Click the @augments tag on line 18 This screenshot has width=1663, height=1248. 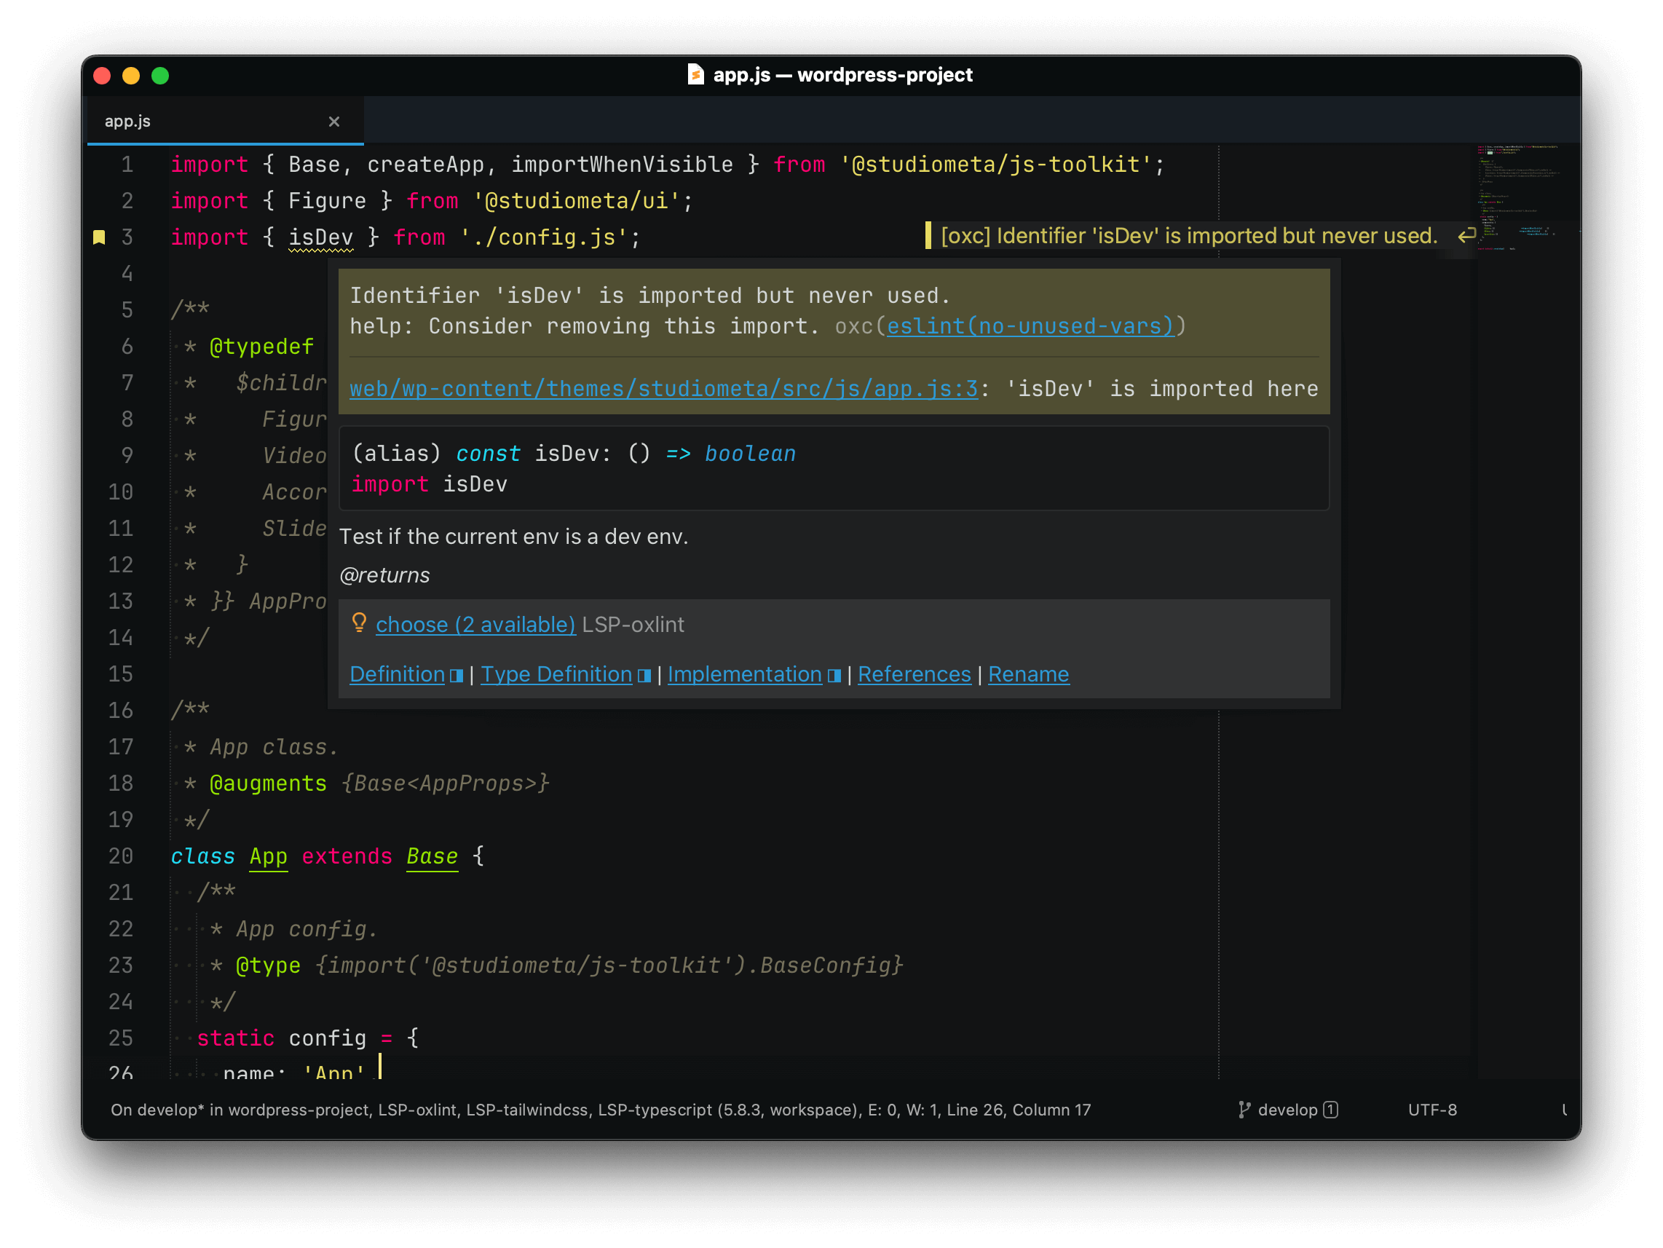click(x=269, y=783)
